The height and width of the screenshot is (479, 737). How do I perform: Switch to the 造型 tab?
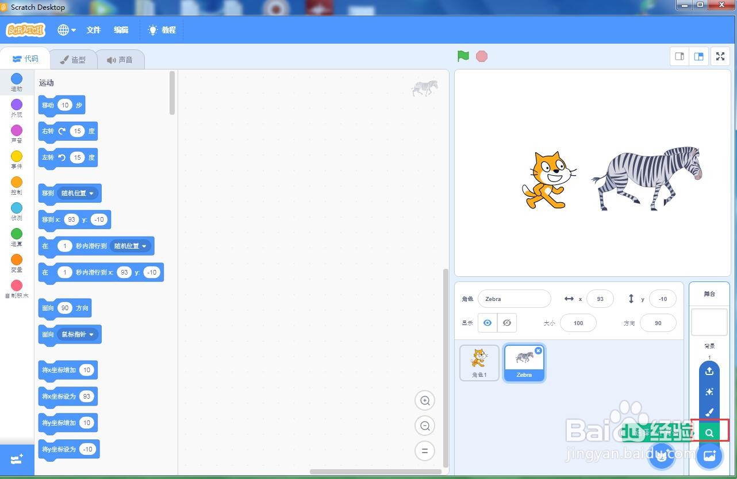click(x=73, y=59)
